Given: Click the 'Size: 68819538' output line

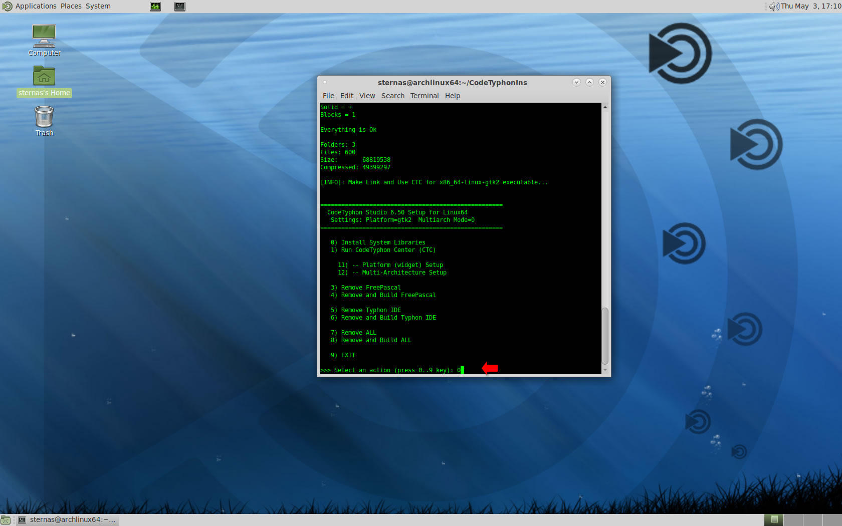Looking at the screenshot, I should (355, 160).
